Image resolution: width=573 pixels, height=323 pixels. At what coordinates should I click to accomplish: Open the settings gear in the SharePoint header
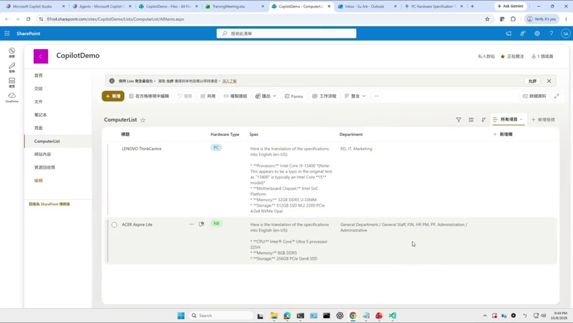pos(537,33)
